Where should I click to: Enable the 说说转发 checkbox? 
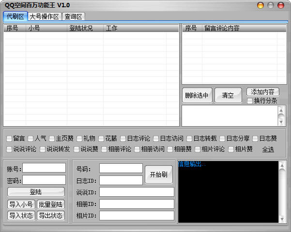point(44,149)
